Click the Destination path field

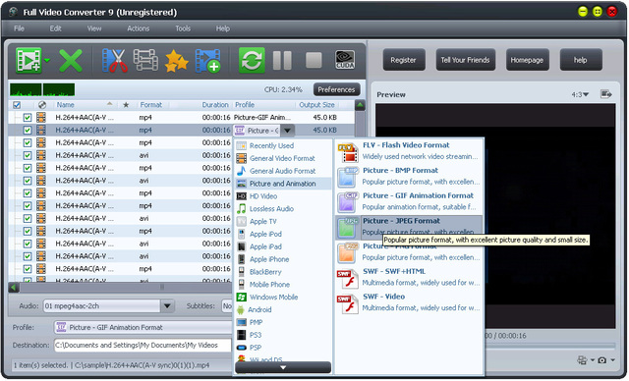point(143,346)
